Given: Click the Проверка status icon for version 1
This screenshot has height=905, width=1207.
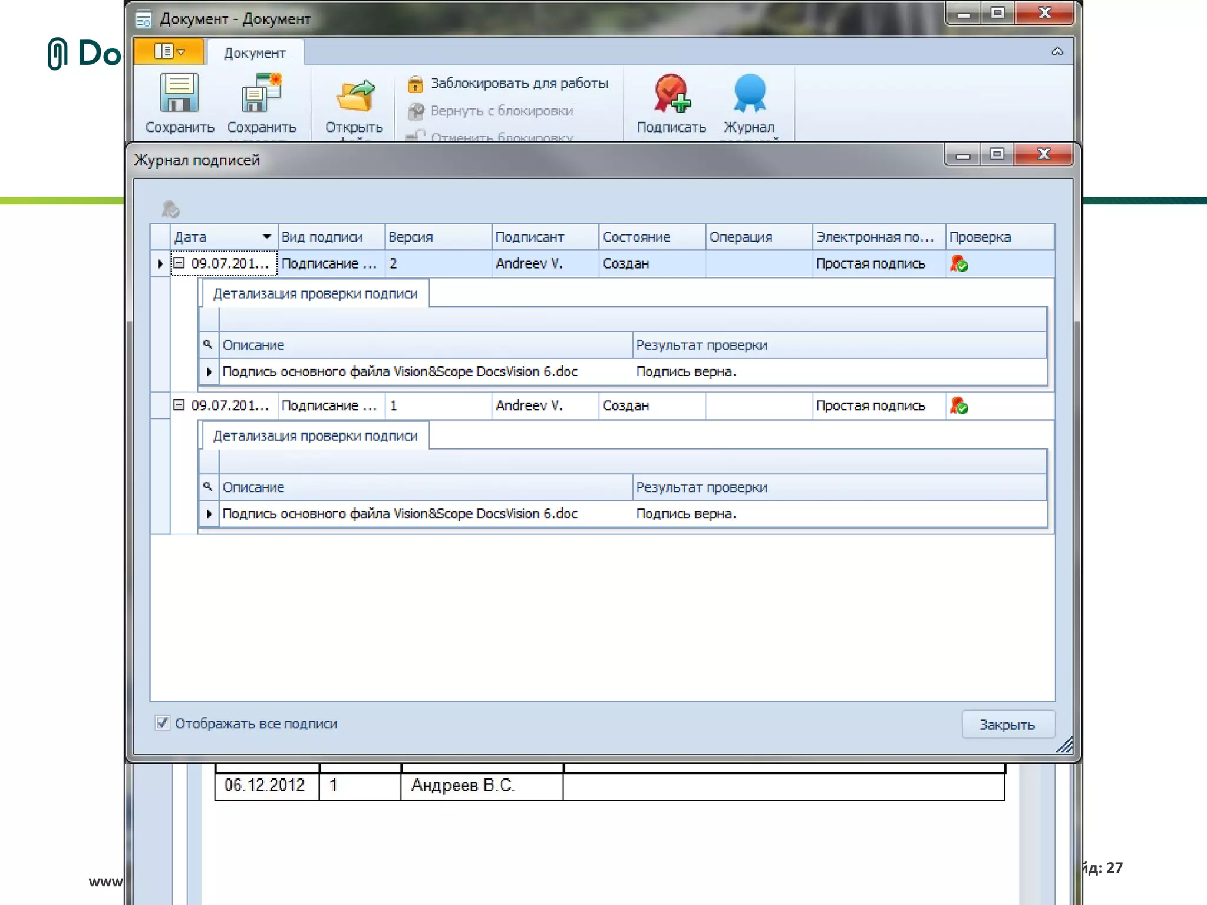Looking at the screenshot, I should [x=959, y=406].
